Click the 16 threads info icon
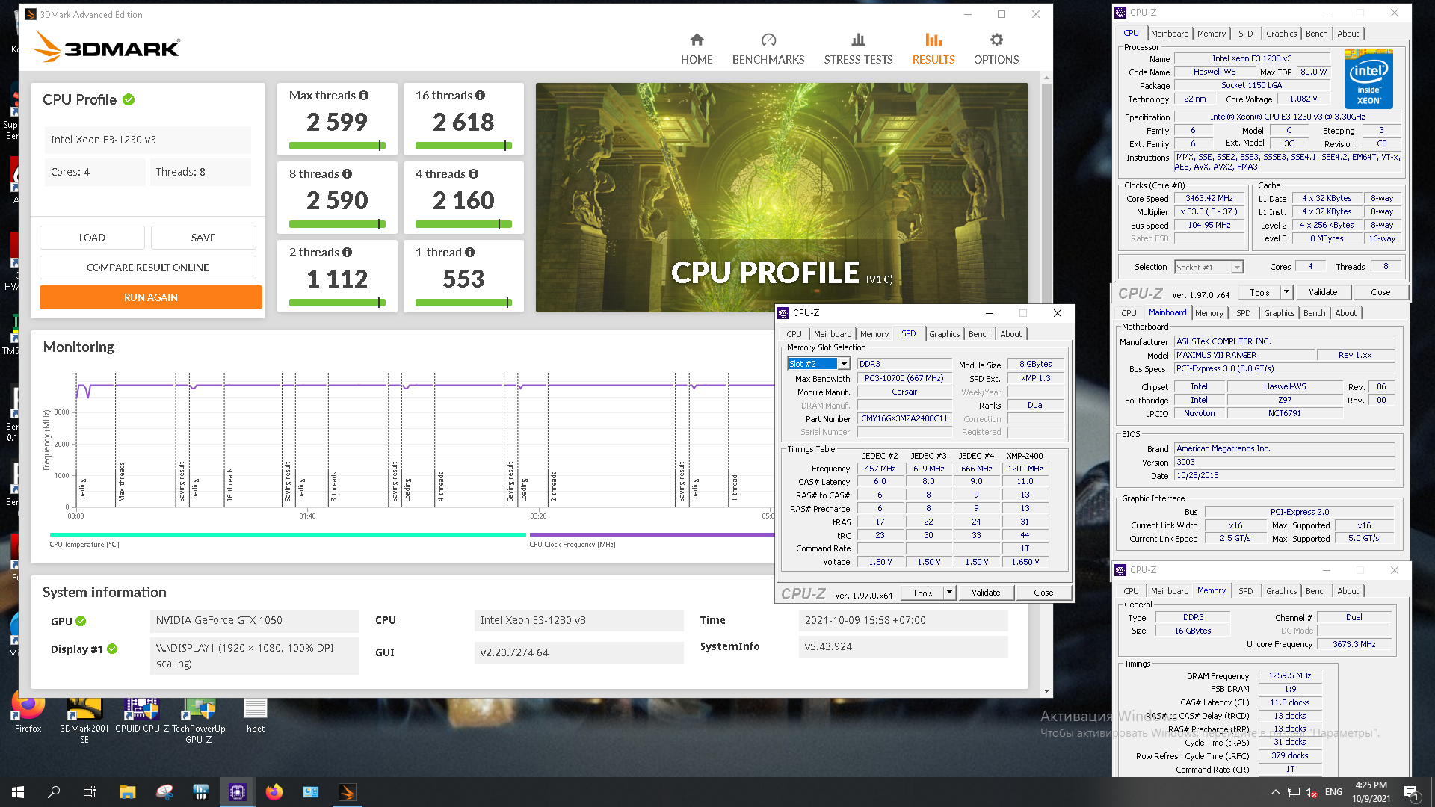Image resolution: width=1435 pixels, height=807 pixels. 481,96
